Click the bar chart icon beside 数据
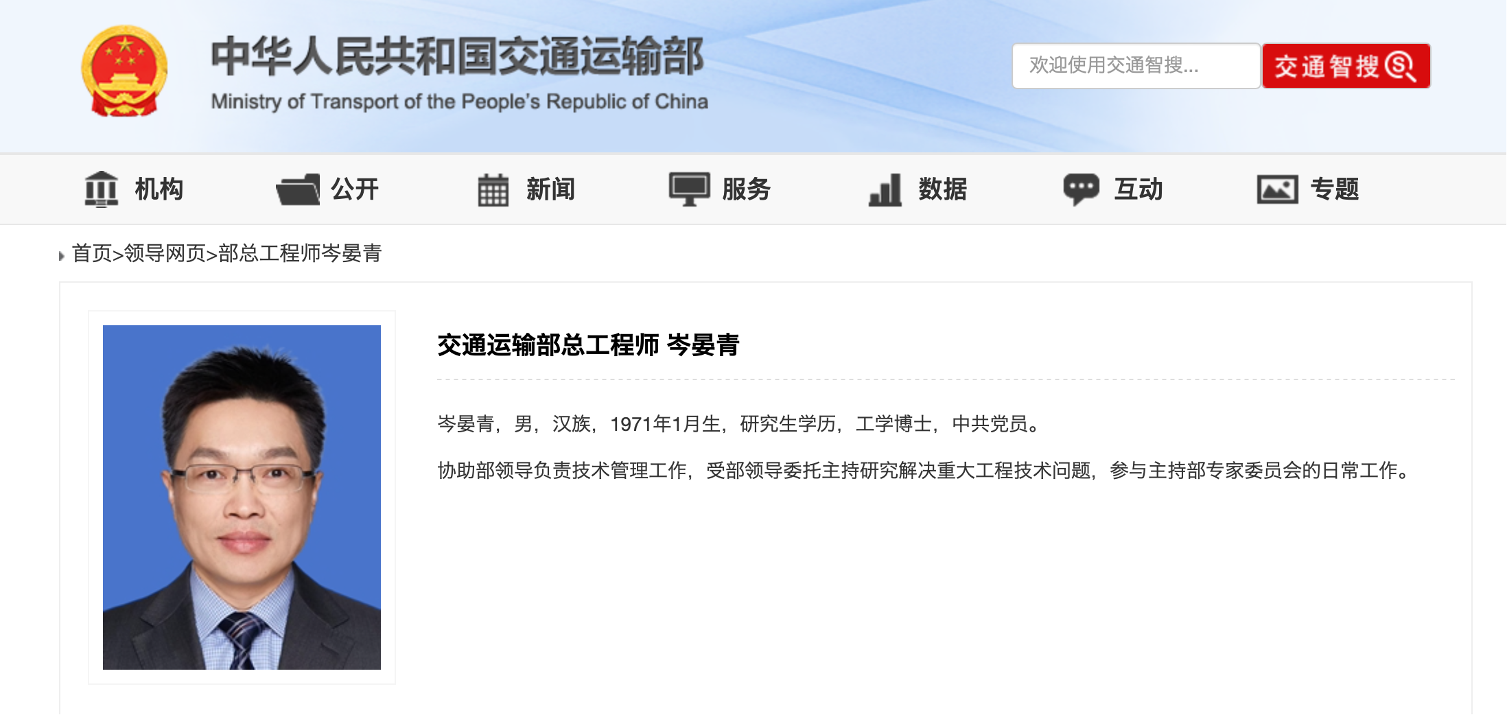 point(885,190)
